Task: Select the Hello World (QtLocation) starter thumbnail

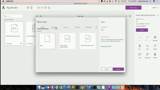Action: 67,41
